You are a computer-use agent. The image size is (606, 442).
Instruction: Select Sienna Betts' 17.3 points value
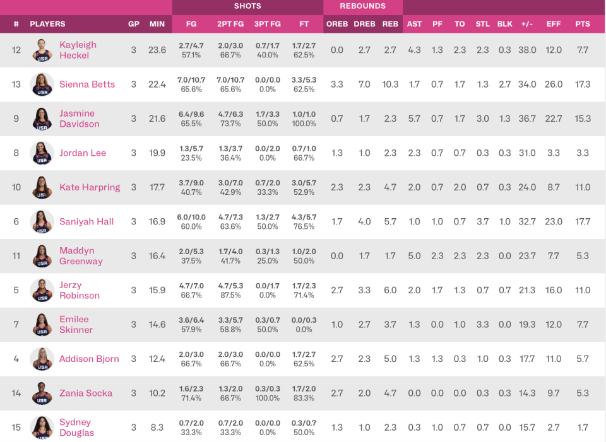click(x=583, y=84)
